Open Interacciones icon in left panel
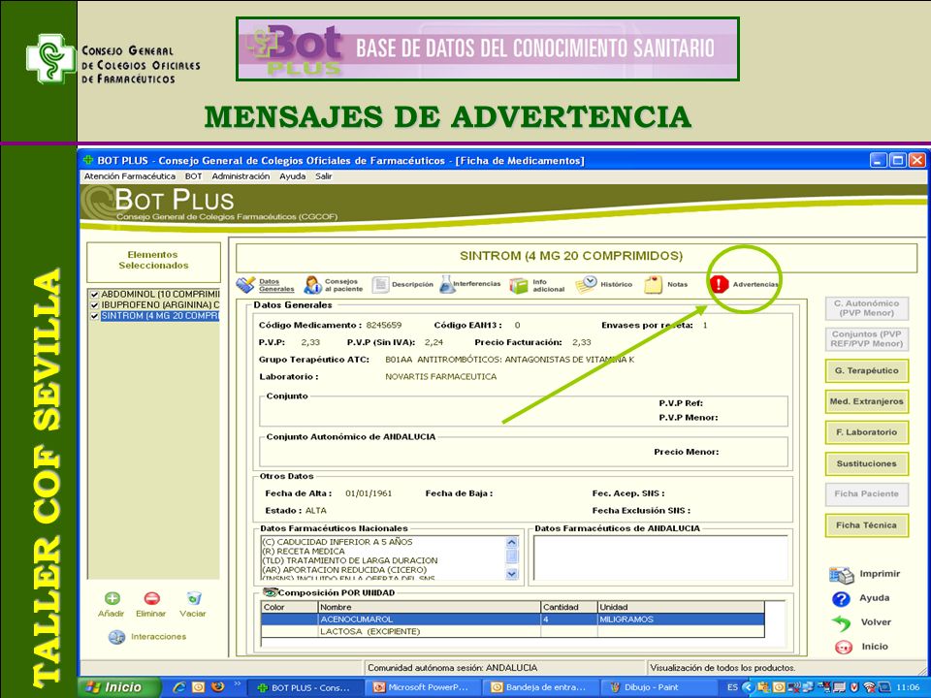This screenshot has height=698, width=931. point(116,637)
